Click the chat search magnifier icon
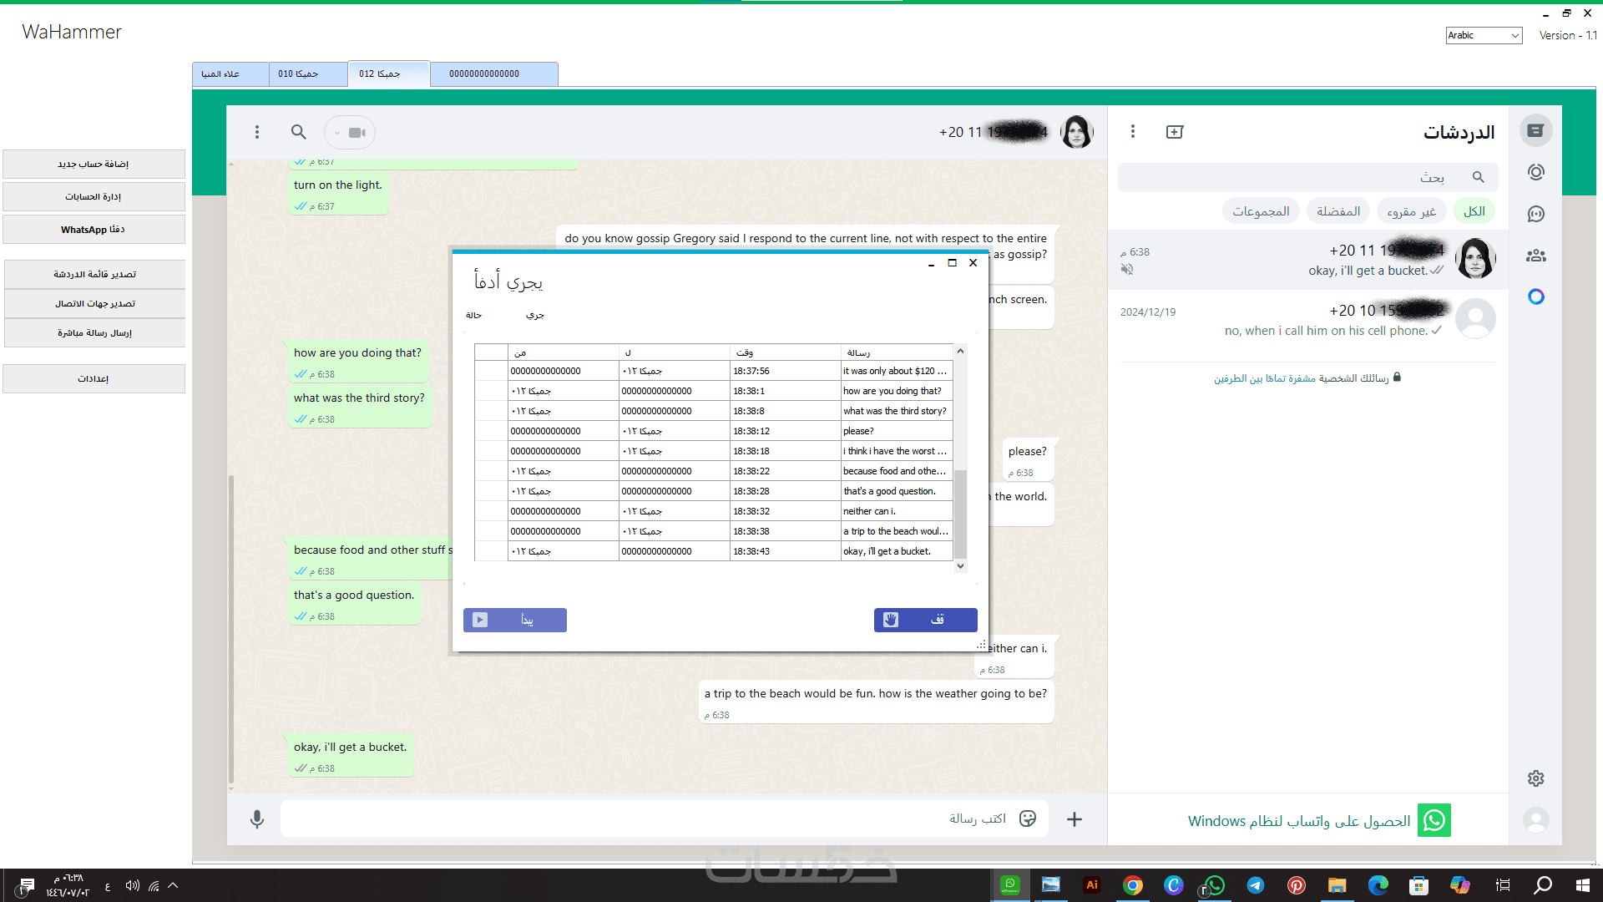The image size is (1603, 902). coord(298,132)
